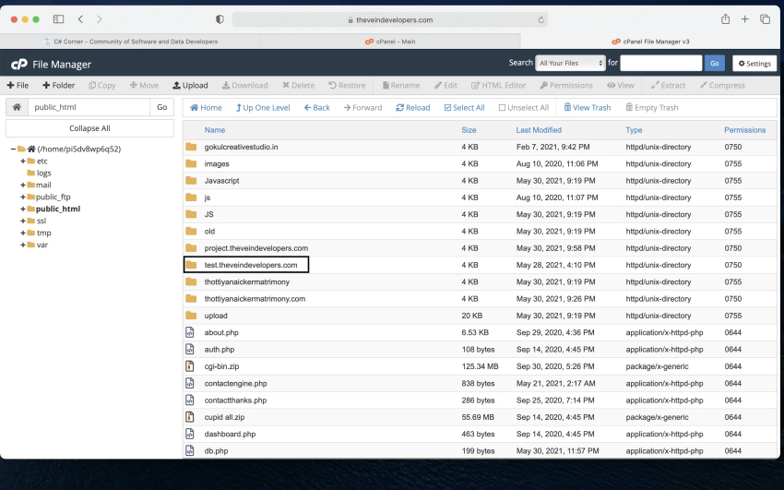This screenshot has height=490, width=784.
Task: Open the privacy shield icon
Action: 220,19
